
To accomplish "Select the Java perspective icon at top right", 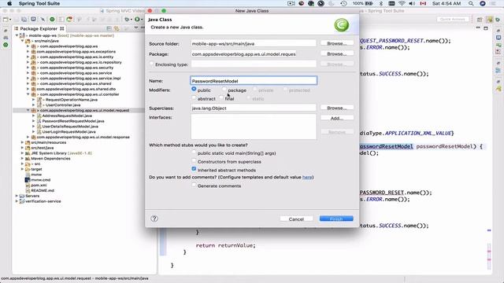I will click(490, 20).
